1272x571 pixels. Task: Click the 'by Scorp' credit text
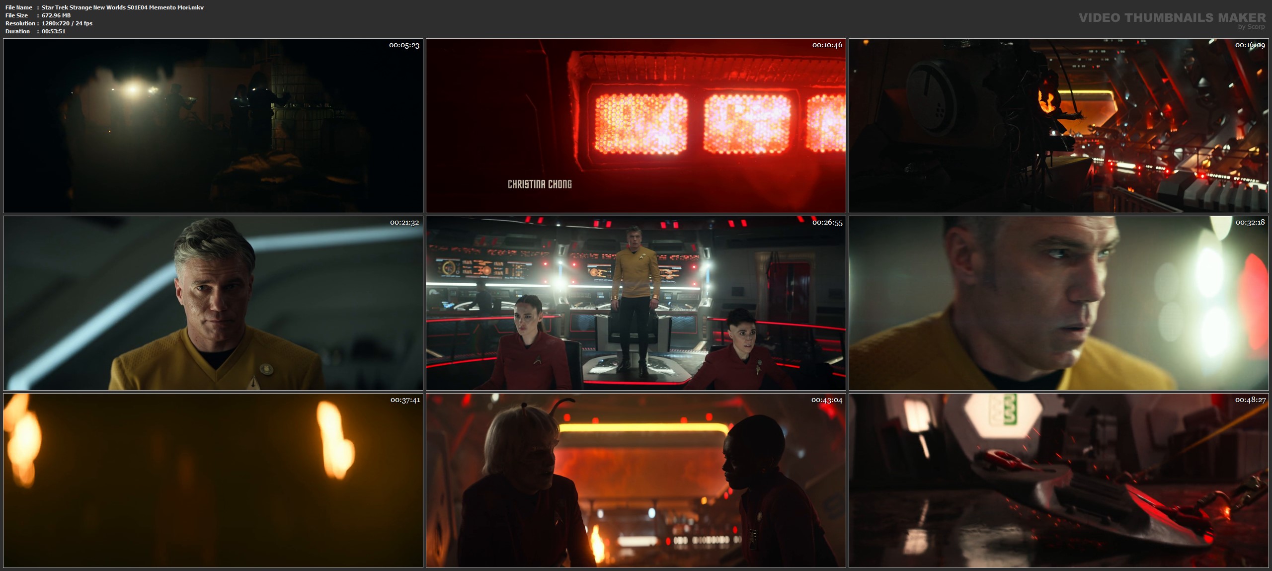click(1252, 27)
